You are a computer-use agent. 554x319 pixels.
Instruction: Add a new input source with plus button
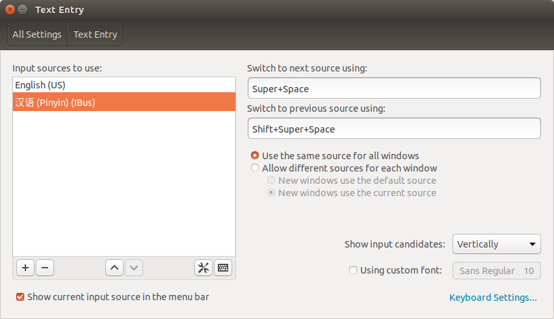point(25,268)
